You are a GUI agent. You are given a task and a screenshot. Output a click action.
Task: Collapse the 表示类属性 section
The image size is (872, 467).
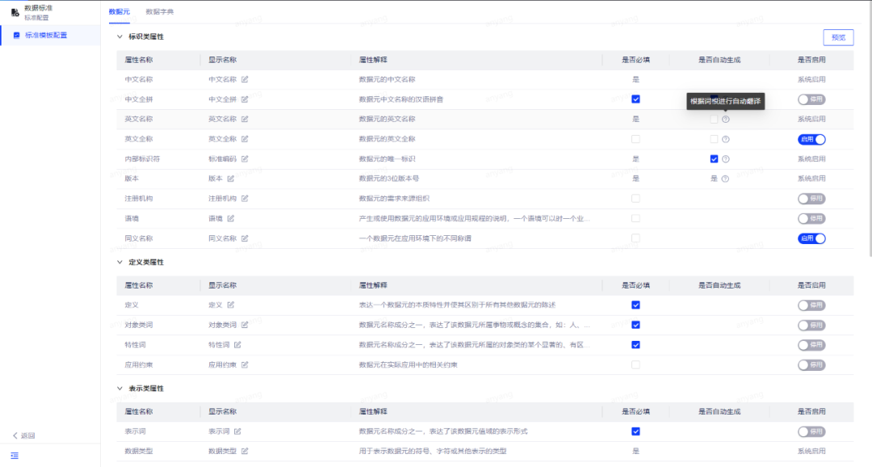[x=119, y=389]
